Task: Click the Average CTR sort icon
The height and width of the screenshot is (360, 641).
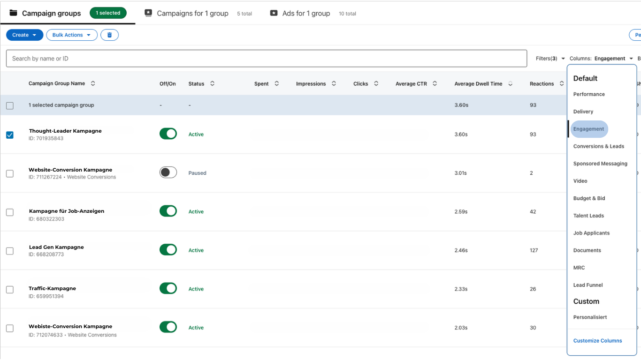Action: pos(435,83)
